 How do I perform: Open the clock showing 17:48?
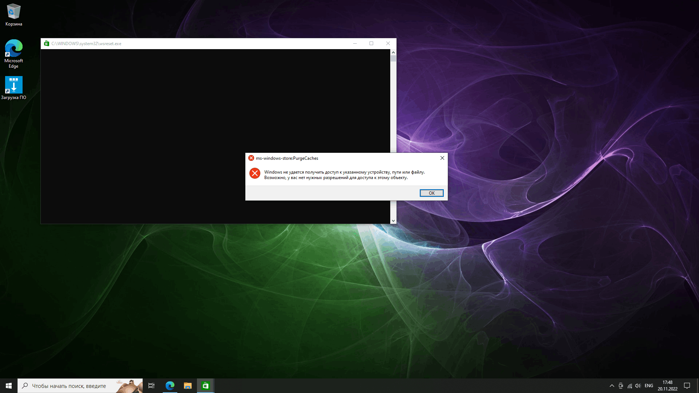tap(667, 386)
